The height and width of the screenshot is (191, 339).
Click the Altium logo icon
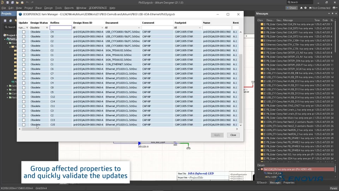point(2,2)
